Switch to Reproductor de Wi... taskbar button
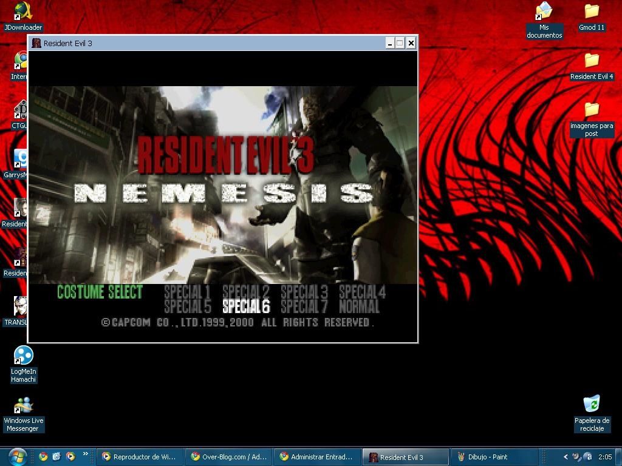 (140, 457)
